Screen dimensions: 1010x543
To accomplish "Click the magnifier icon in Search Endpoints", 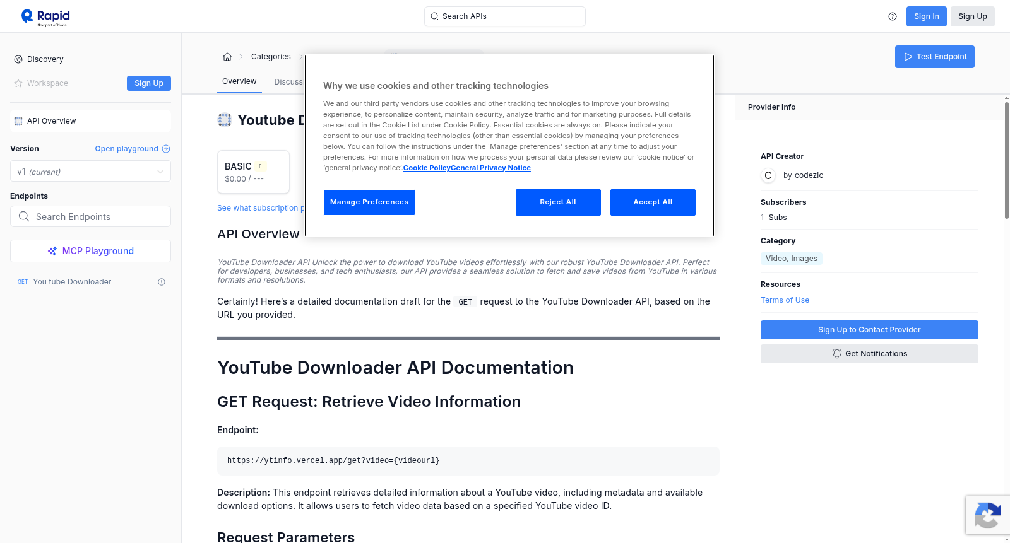I will pos(24,216).
